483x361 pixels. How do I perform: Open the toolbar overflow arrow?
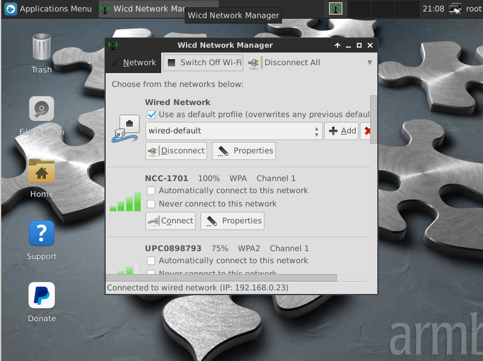[x=369, y=63]
